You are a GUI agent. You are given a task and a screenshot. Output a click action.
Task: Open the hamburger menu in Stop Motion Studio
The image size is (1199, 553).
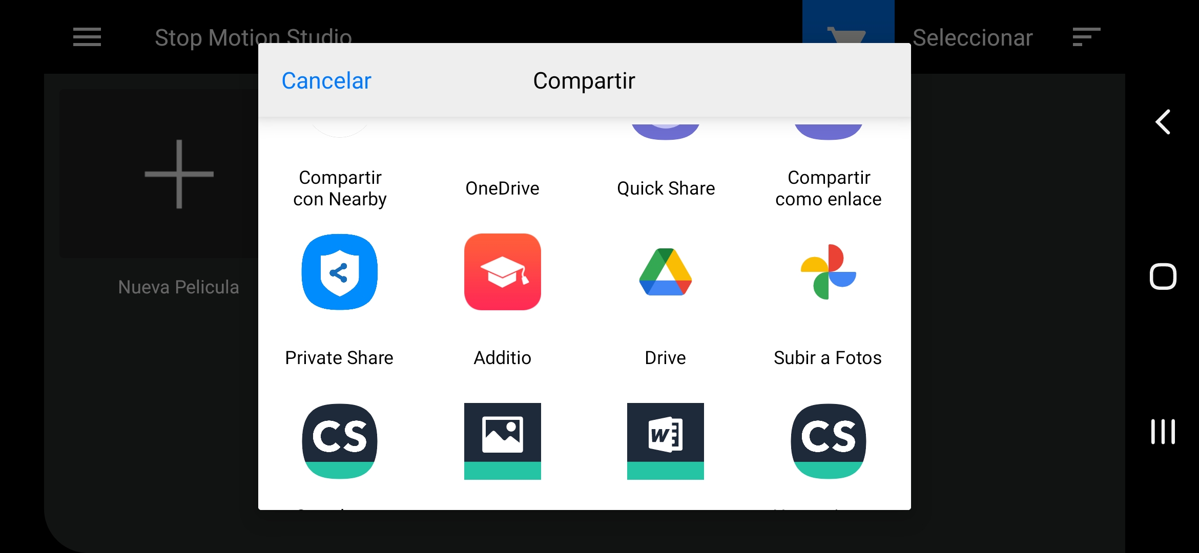[x=87, y=37]
